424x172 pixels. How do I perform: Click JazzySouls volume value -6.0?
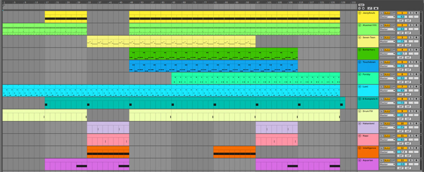[402, 17]
